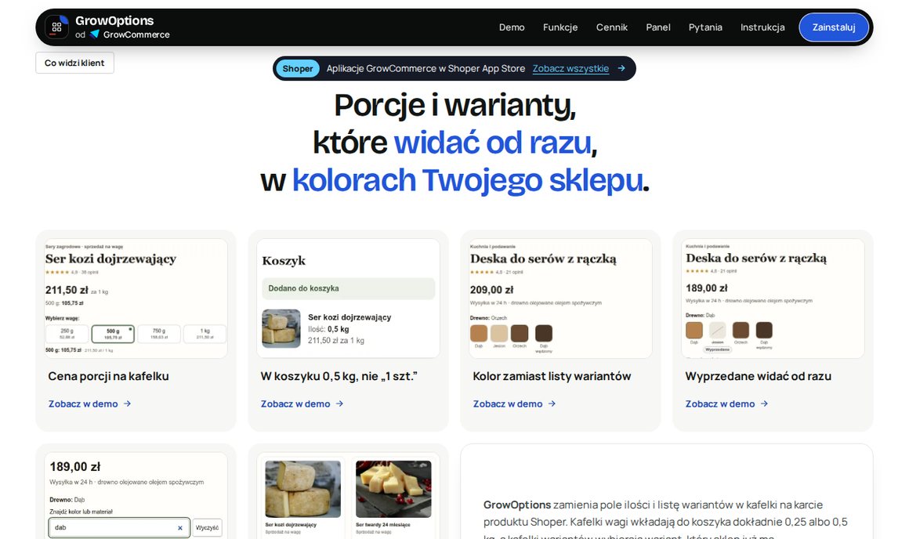Click the blue Zainstaluj button

pos(834,27)
